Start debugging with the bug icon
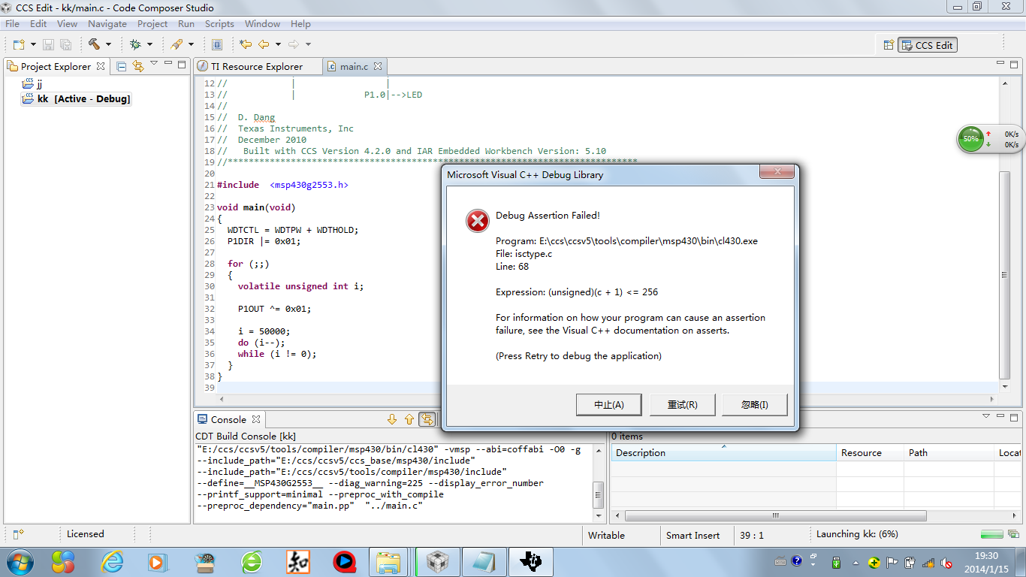This screenshot has height=577, width=1026. [x=136, y=44]
